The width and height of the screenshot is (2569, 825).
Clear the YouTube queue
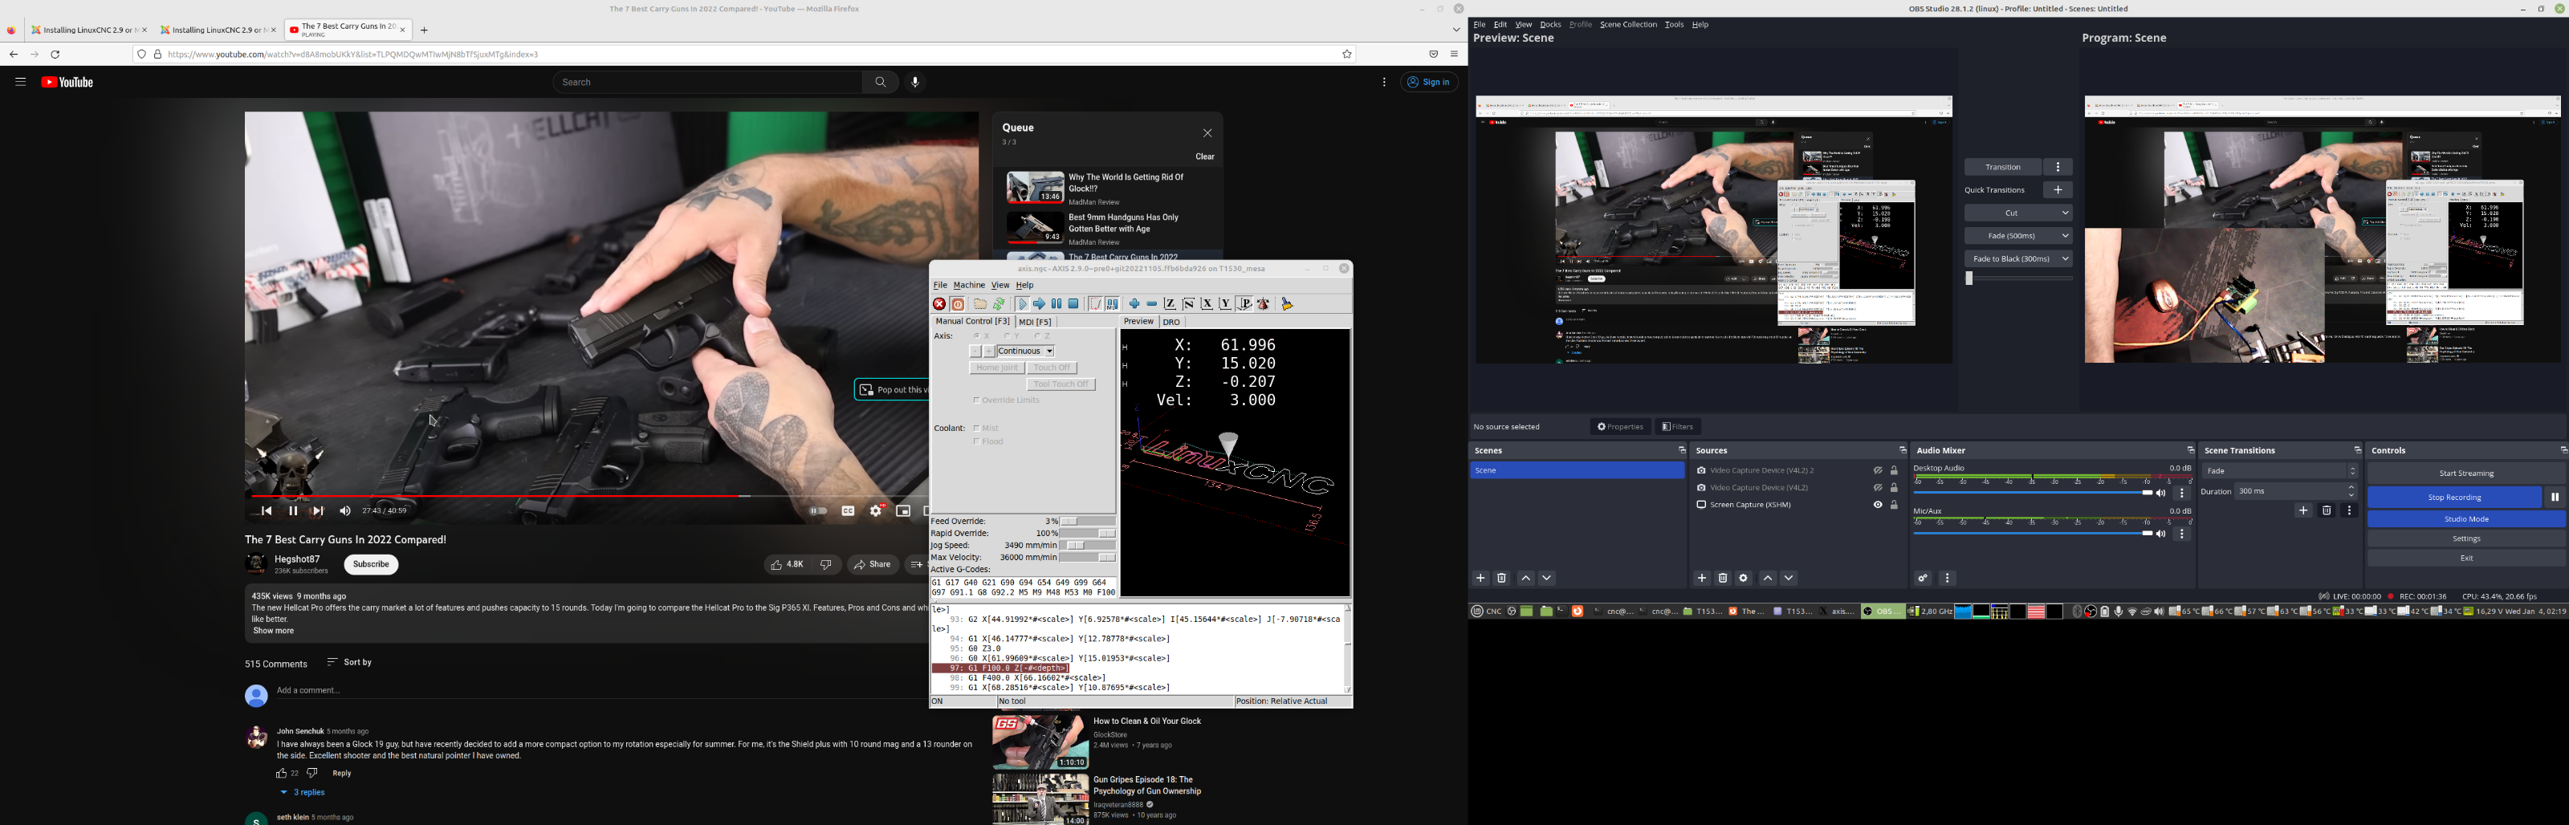[x=1205, y=156]
